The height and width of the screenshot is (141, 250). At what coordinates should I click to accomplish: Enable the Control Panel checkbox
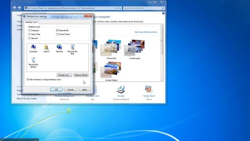click(x=57, y=34)
